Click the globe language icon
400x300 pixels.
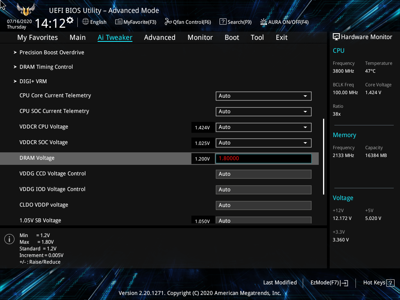[86, 22]
